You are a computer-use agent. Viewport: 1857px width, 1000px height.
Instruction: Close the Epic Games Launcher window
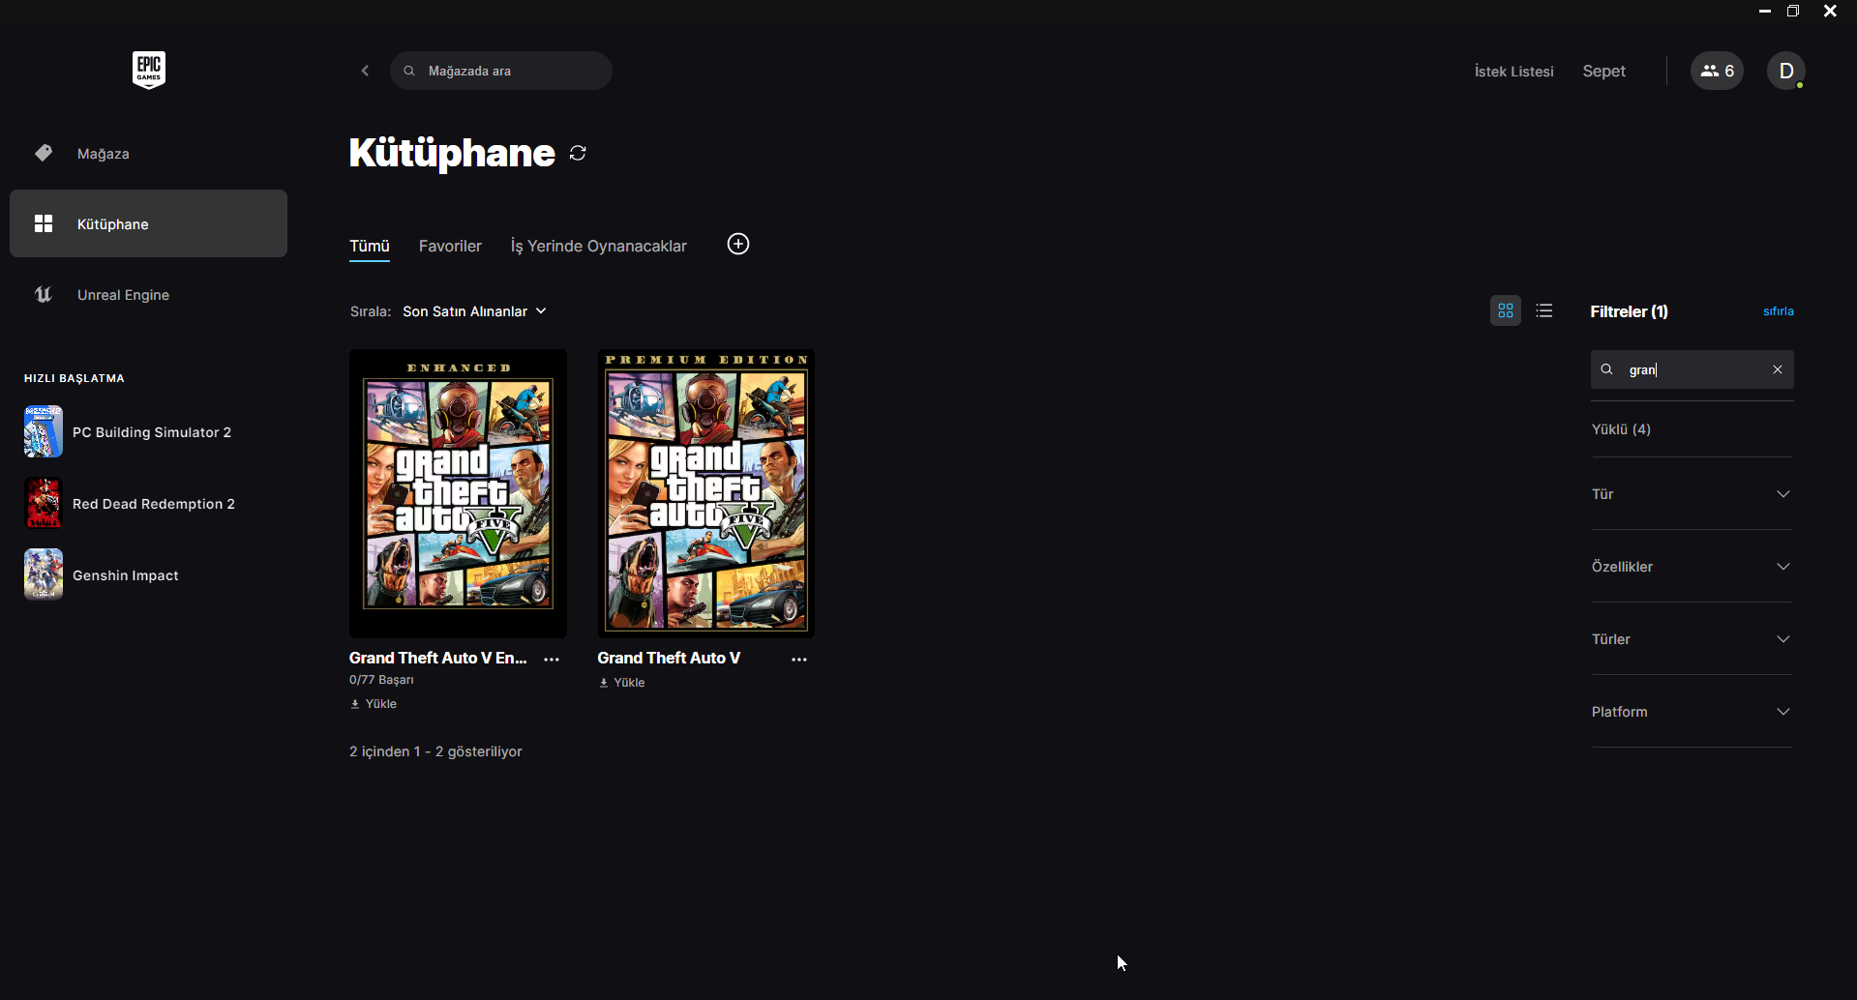pyautogui.click(x=1830, y=12)
